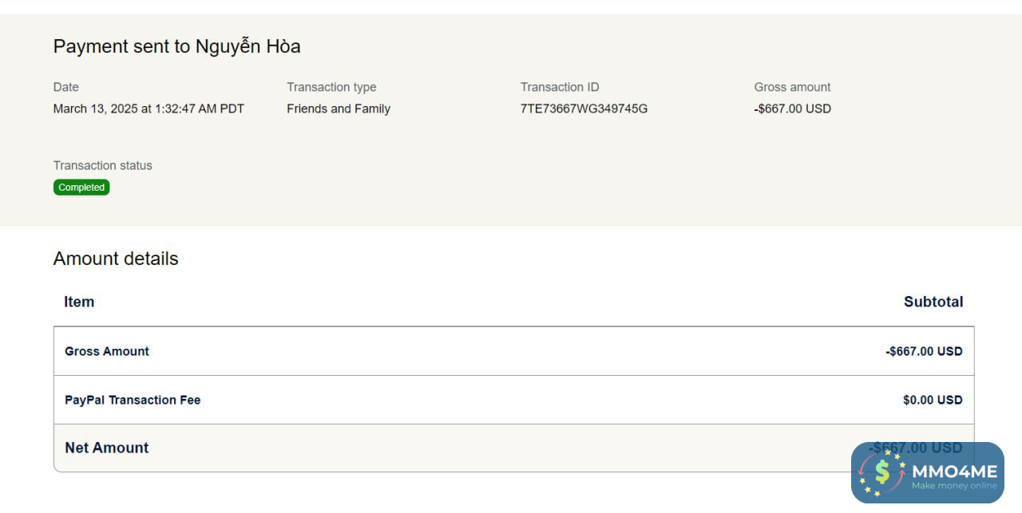The height and width of the screenshot is (513, 1022).
Task: Click the MMO4ME watermark text
Action: [x=954, y=471]
